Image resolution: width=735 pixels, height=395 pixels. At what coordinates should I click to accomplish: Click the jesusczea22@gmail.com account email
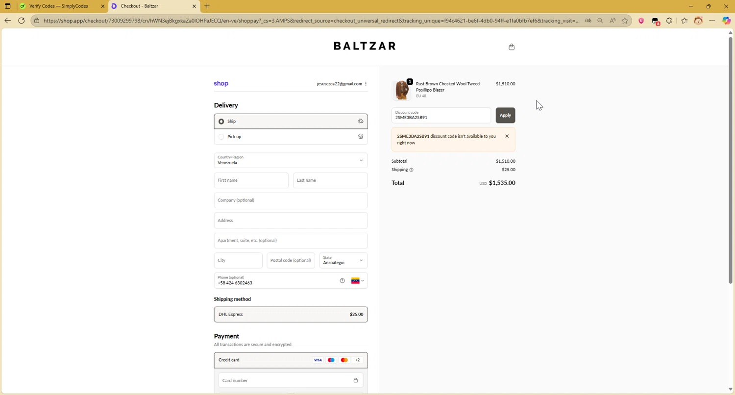(339, 84)
